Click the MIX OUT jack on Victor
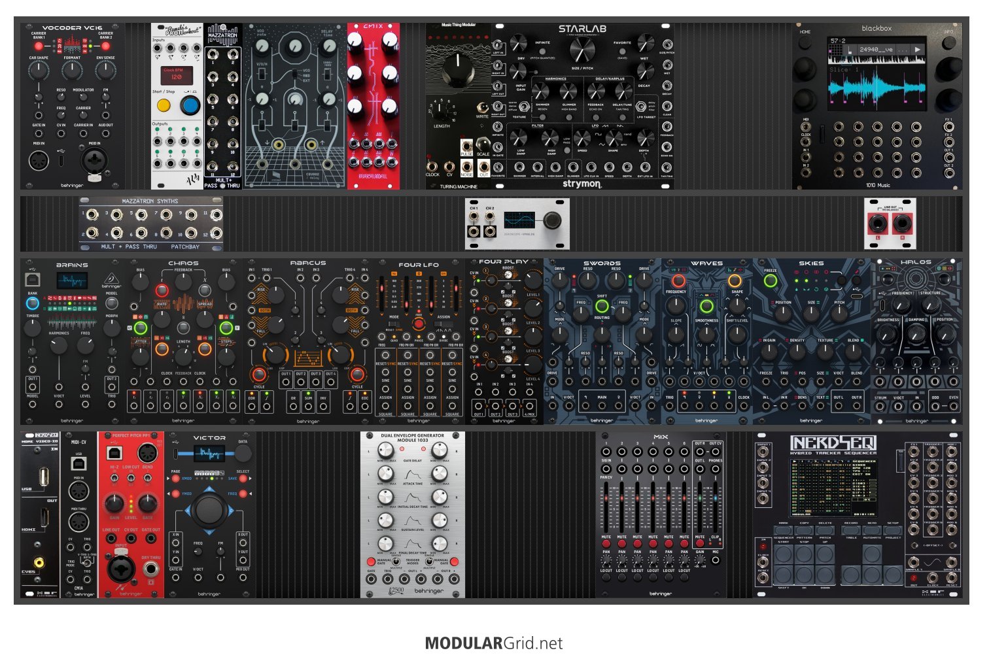 243,578
